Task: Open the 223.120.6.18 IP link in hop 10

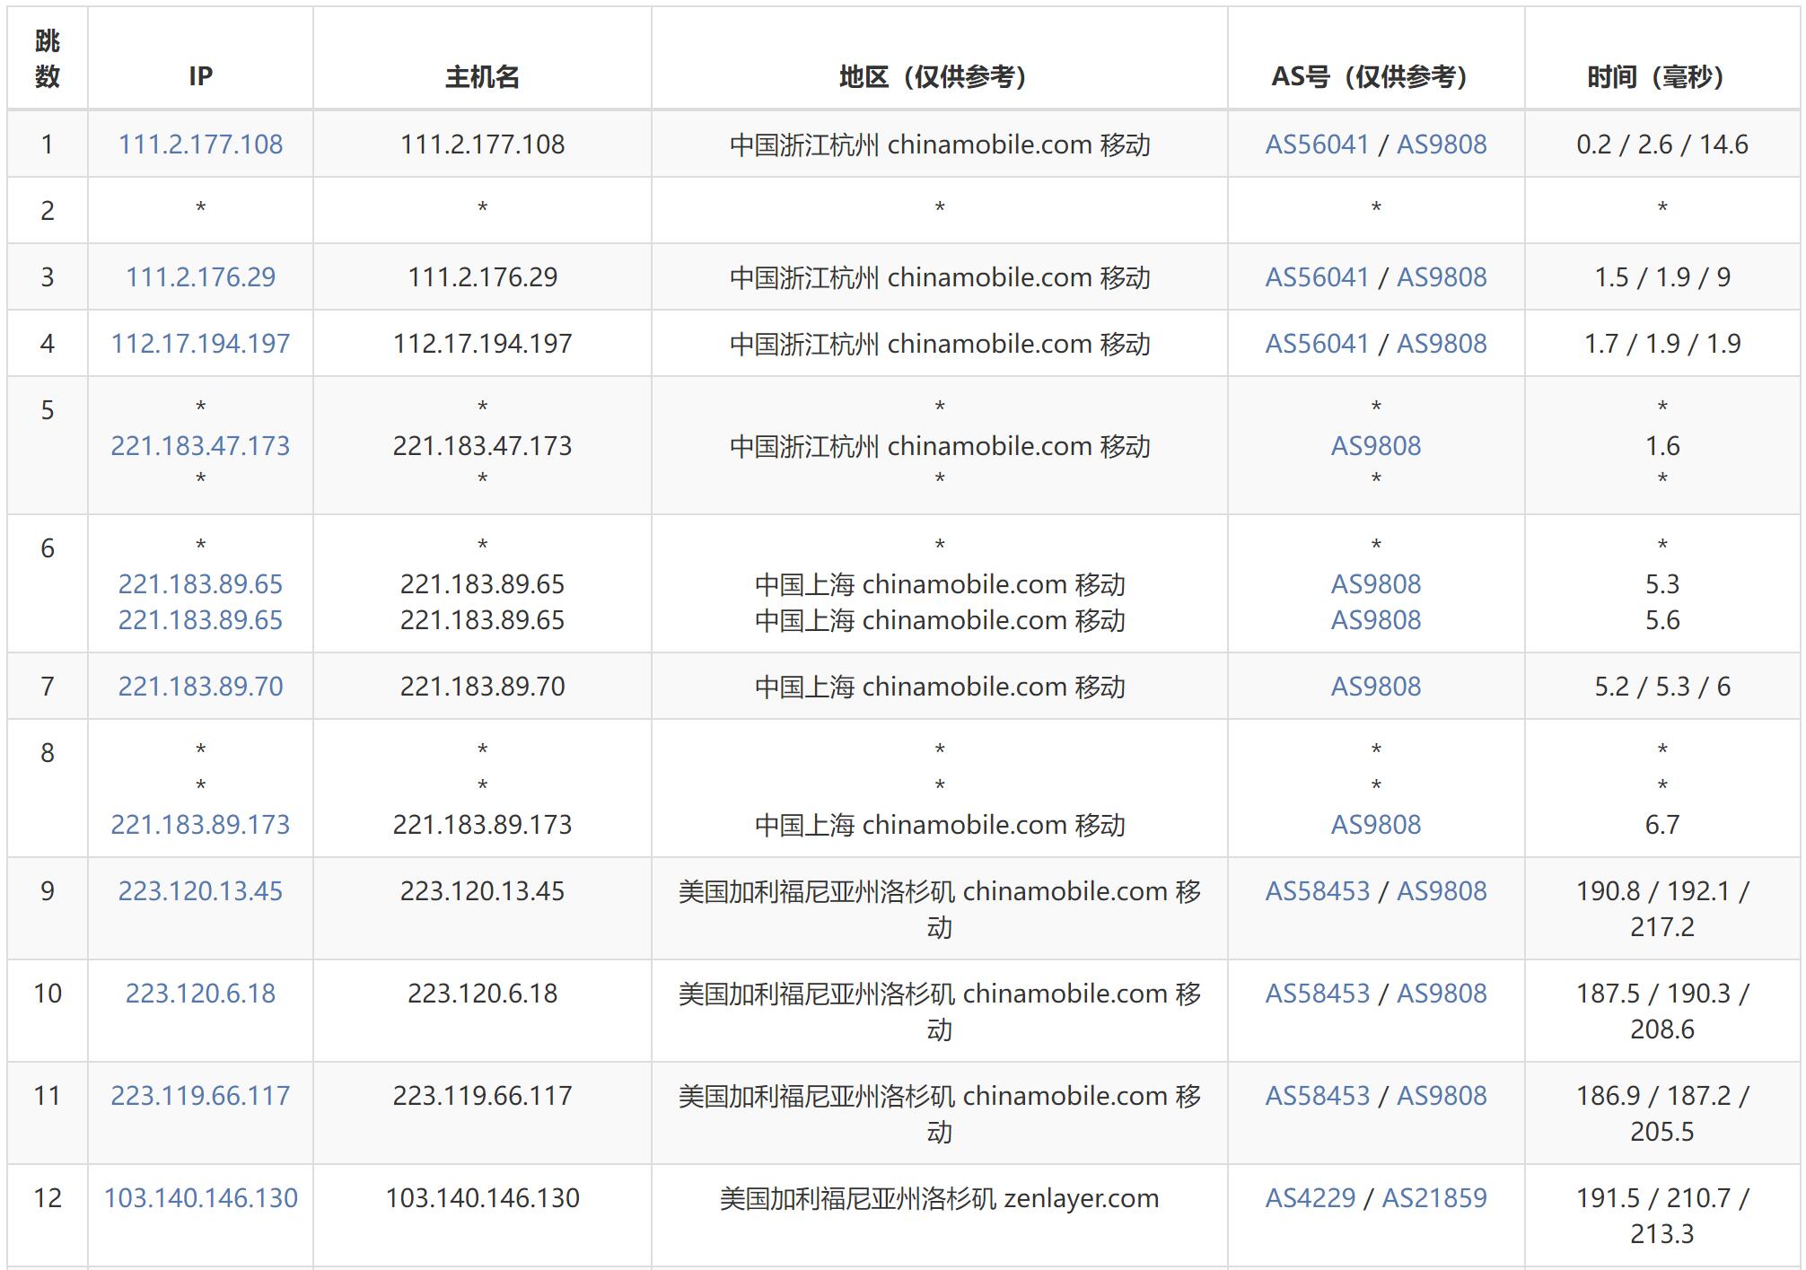Action: point(200,994)
